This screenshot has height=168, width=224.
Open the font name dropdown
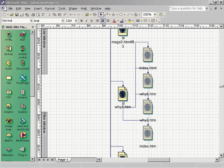click(x=63, y=21)
